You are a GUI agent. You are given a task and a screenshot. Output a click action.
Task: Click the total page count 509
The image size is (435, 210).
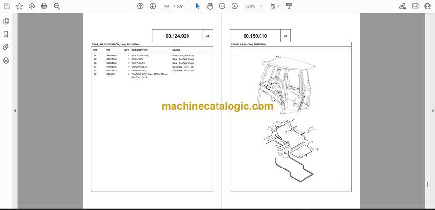tap(179, 6)
